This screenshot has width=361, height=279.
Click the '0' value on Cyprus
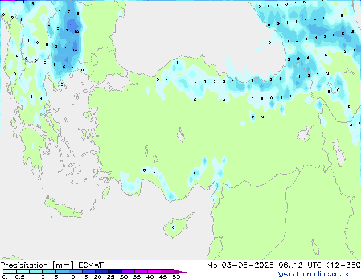(173, 228)
